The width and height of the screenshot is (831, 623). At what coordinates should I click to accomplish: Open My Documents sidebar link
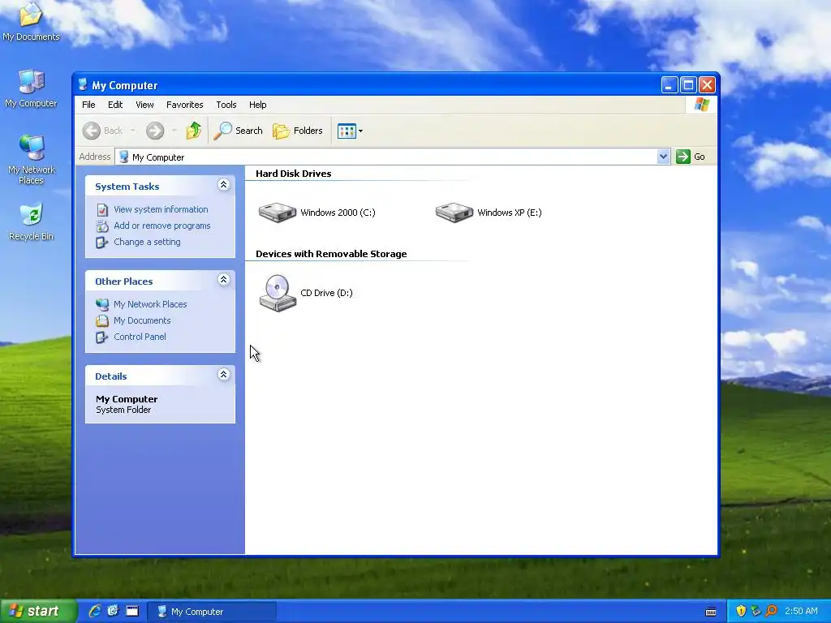[x=142, y=320]
